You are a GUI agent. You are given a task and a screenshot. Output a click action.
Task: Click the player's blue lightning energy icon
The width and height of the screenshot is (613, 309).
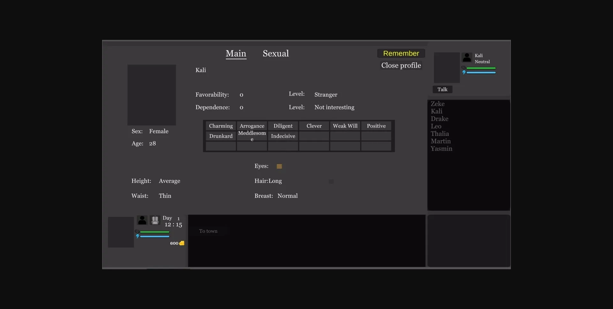pyautogui.click(x=138, y=236)
